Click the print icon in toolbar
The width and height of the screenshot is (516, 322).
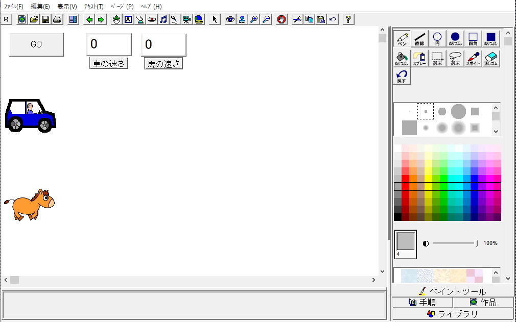coord(57,19)
